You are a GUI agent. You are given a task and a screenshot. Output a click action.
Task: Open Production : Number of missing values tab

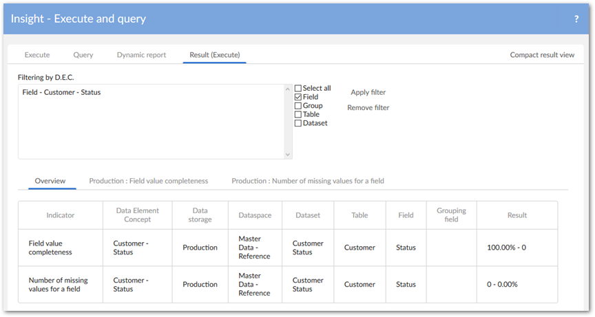pyautogui.click(x=308, y=181)
